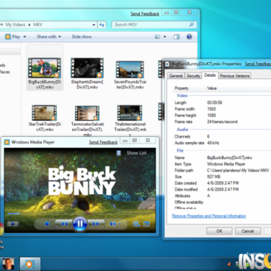Click MKV in the address path
This screenshot has width=271, height=271.
point(38,24)
